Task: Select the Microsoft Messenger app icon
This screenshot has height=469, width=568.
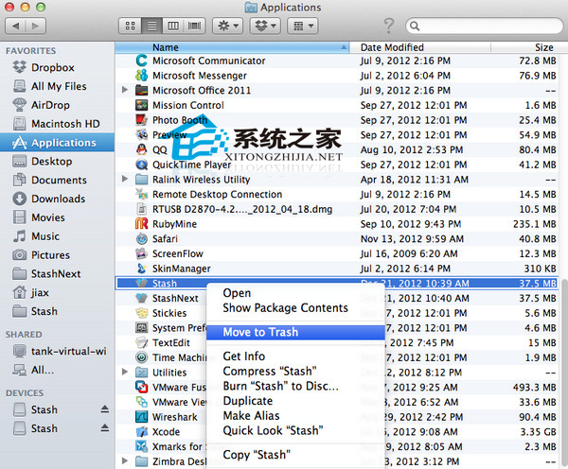Action: [141, 75]
